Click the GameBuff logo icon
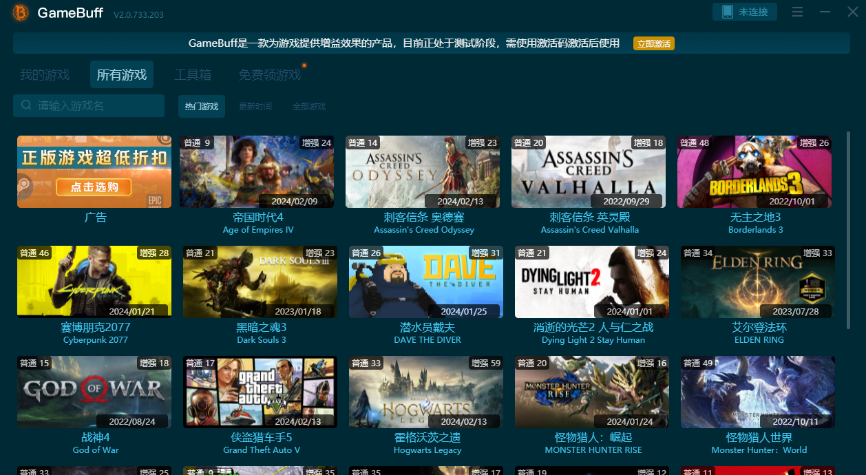The height and width of the screenshot is (475, 866). click(21, 12)
